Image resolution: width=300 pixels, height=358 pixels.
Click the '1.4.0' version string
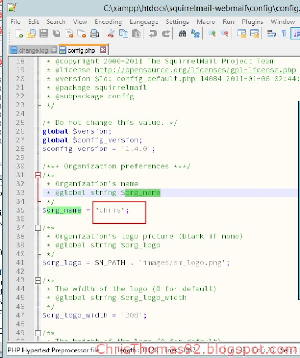pyautogui.click(x=136, y=149)
